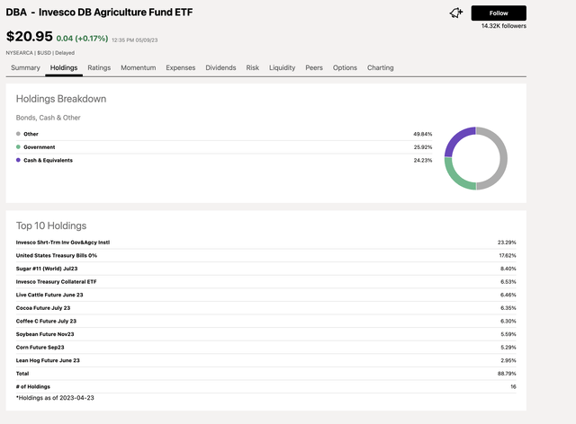Image resolution: width=576 pixels, height=424 pixels.
Task: Click the Total row label
Action: tap(22, 374)
